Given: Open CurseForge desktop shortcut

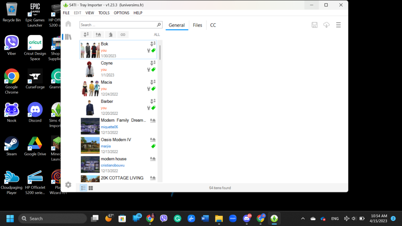Looking at the screenshot, I should click(35, 79).
